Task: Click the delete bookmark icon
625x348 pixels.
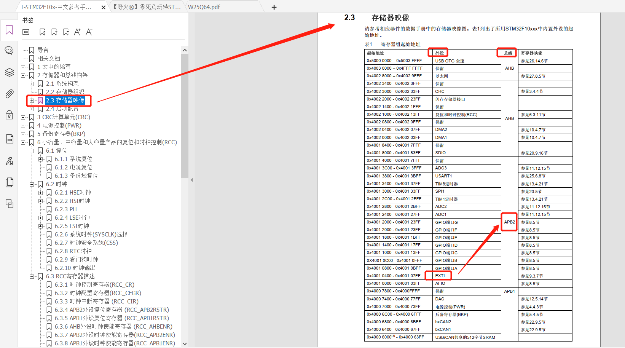Action: point(42,32)
